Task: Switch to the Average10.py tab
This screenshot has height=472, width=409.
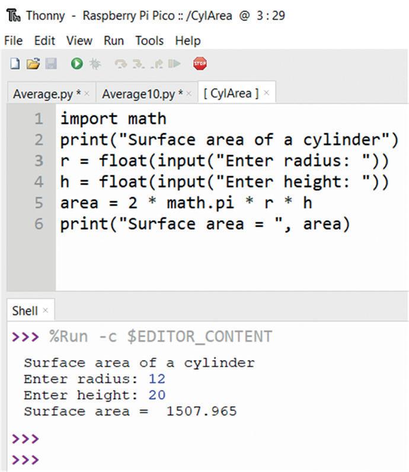Action: (142, 94)
